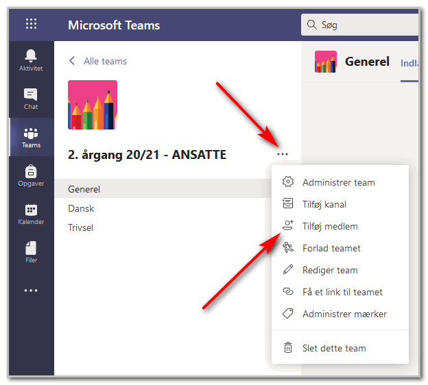Show more apps via sidebar ellipsis
Image resolution: width=428 pixels, height=385 pixels.
coord(31,290)
